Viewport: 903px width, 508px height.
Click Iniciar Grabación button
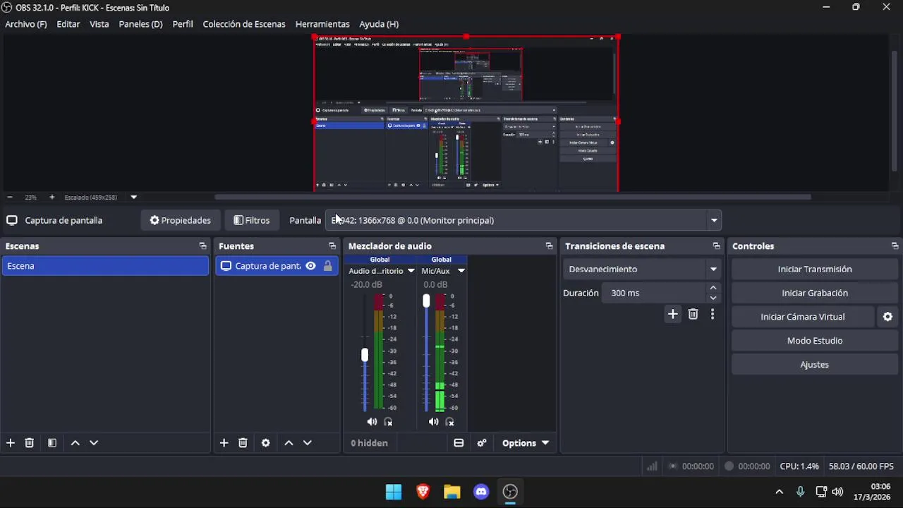point(815,293)
